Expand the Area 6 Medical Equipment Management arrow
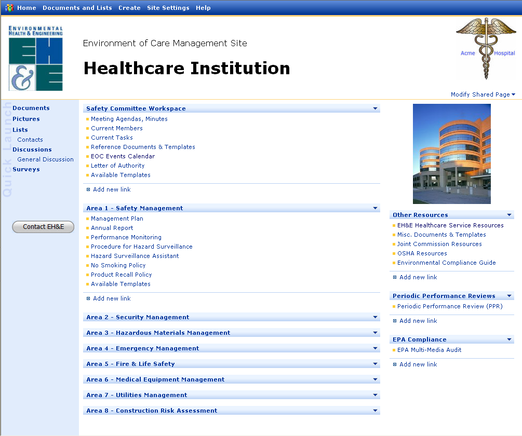The width and height of the screenshot is (522, 436). coord(375,380)
